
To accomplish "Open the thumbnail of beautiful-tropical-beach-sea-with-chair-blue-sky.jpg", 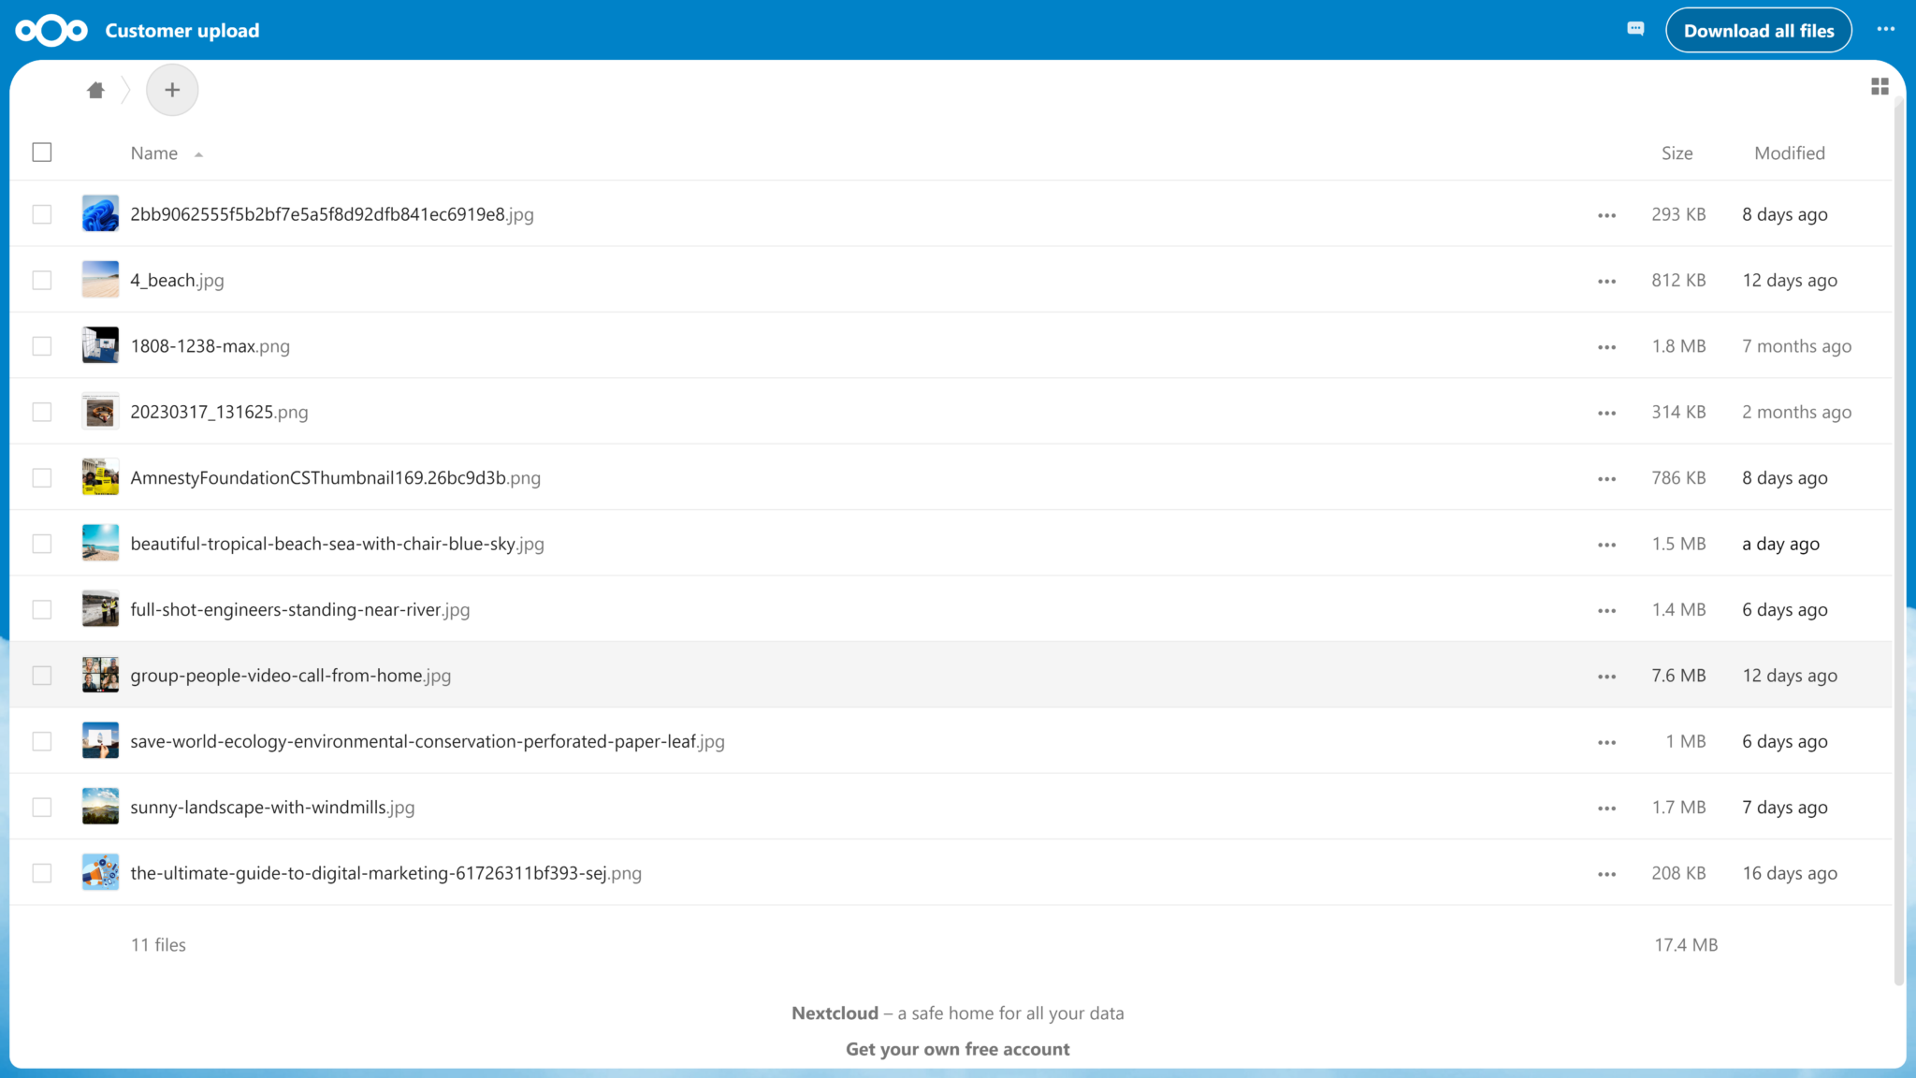I will (x=100, y=543).
